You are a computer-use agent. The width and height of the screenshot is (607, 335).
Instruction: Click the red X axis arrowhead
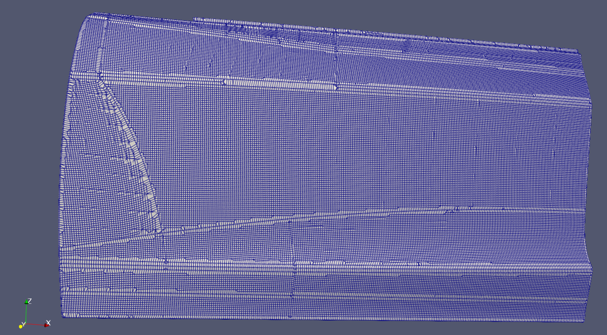pos(47,325)
